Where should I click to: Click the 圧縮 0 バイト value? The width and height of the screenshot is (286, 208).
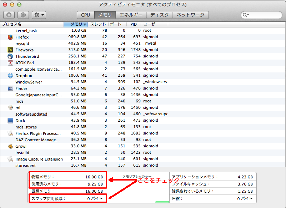tap(245, 198)
